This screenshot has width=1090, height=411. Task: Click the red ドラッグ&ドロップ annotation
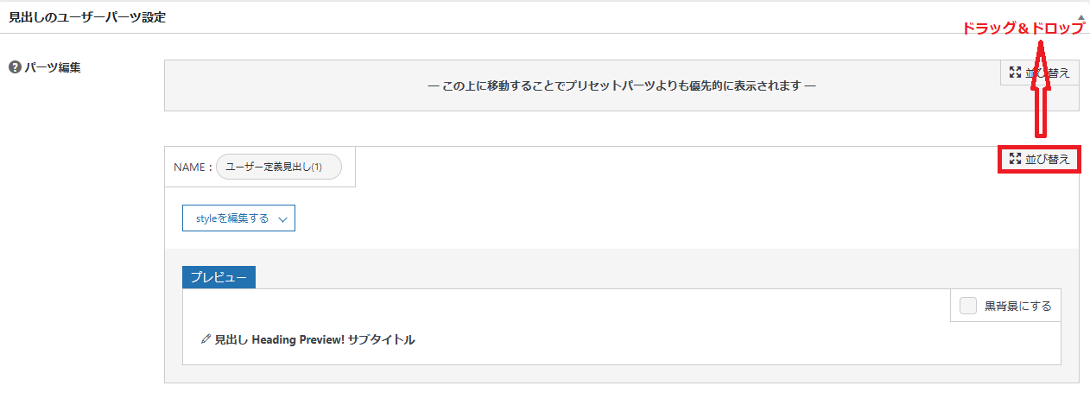coord(1023,28)
